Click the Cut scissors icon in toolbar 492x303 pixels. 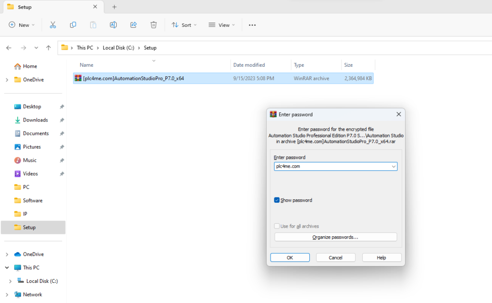pyautogui.click(x=53, y=25)
